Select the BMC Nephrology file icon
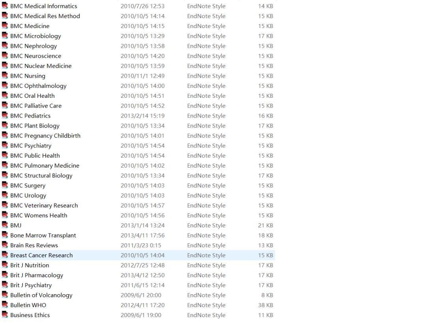Screen dimensions: 426x323 (5, 45)
